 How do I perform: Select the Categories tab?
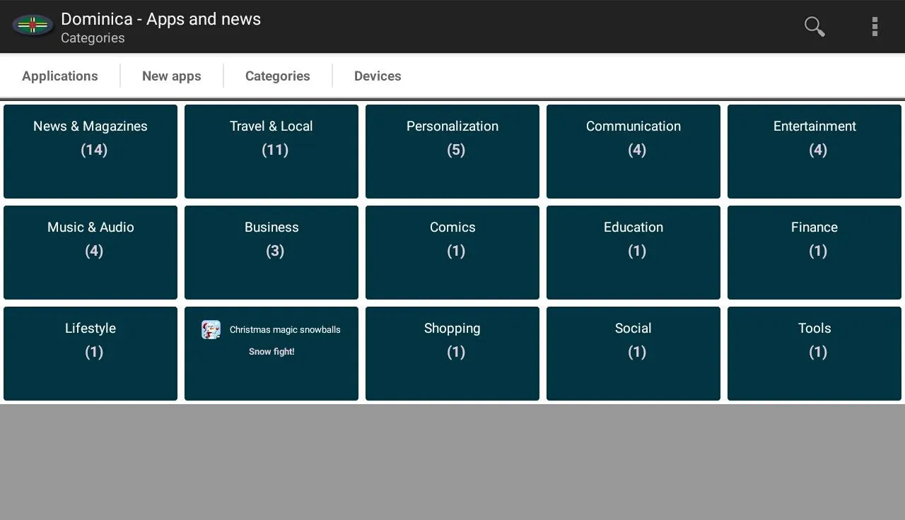pyautogui.click(x=278, y=76)
